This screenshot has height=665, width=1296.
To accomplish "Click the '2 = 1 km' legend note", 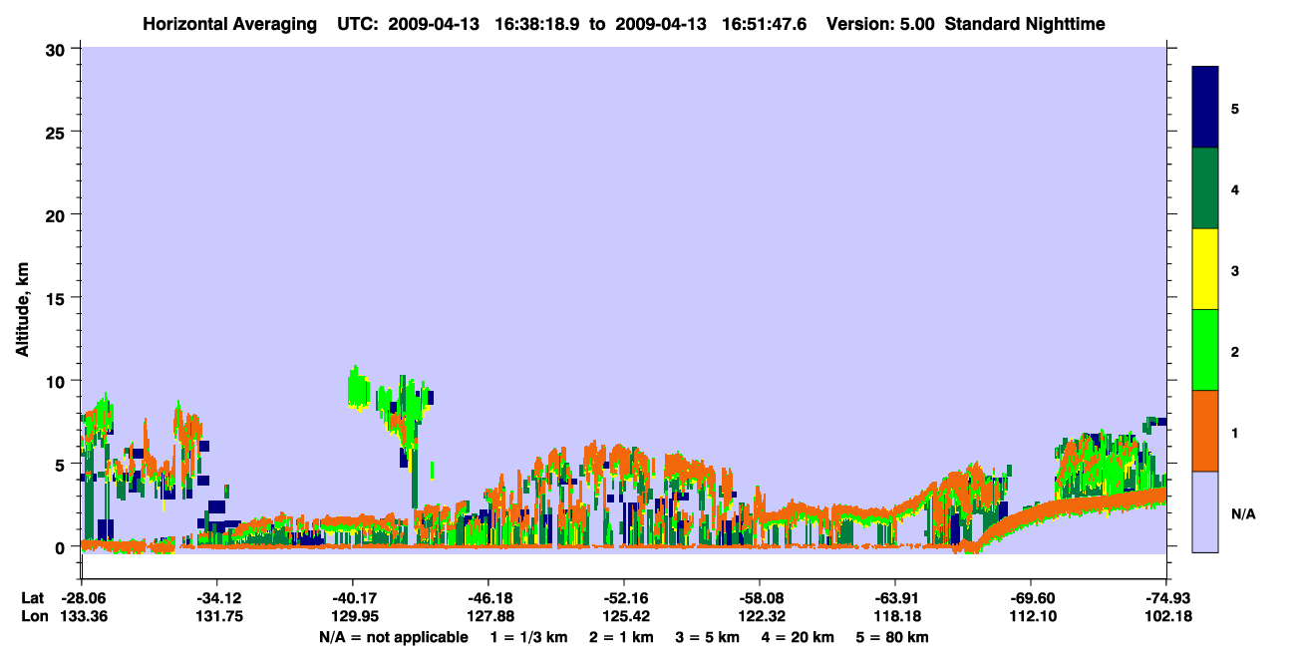I will click(621, 637).
